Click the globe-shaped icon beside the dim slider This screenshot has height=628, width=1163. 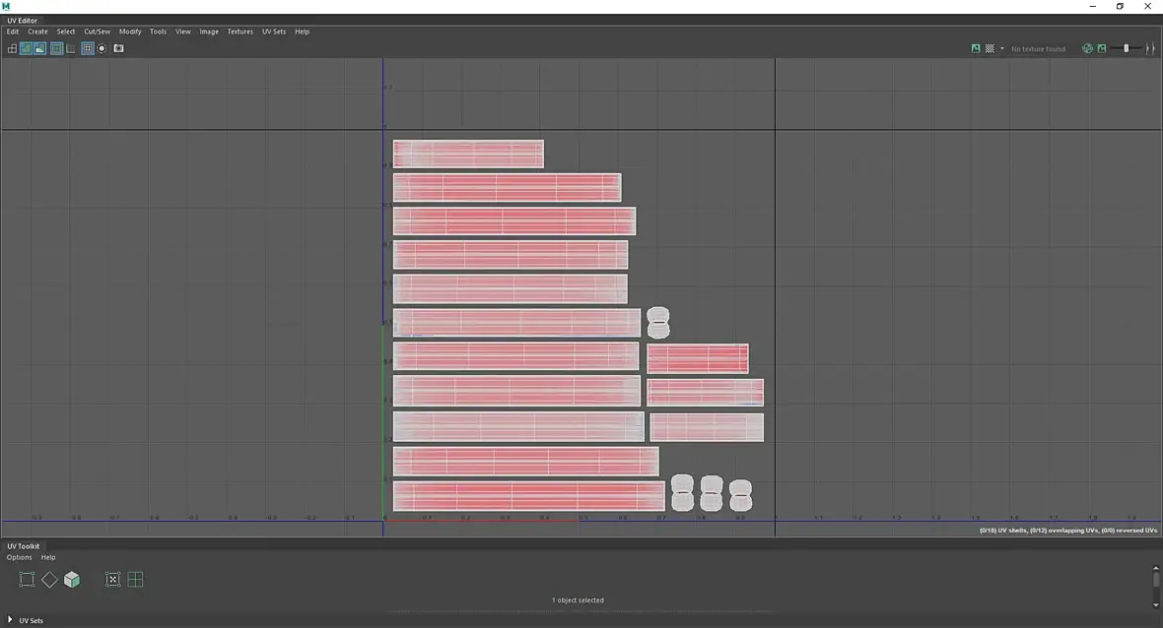tap(1087, 48)
